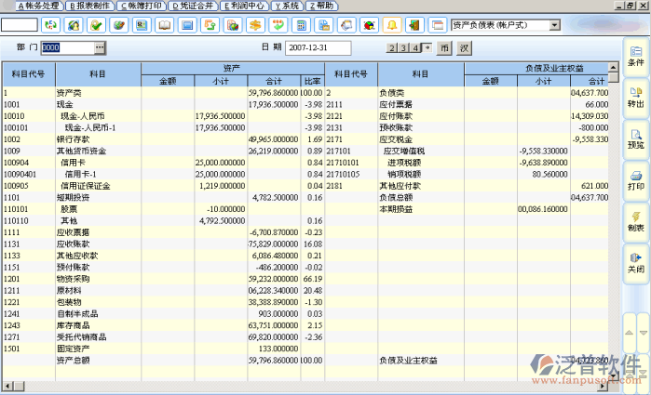This screenshot has width=651, height=395.
Task: Click the 部门 field ellipsis browse button
Action: point(100,46)
